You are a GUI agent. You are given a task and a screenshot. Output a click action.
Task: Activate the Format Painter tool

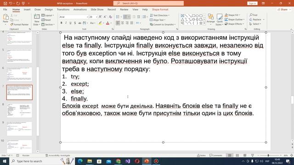pos(19,24)
